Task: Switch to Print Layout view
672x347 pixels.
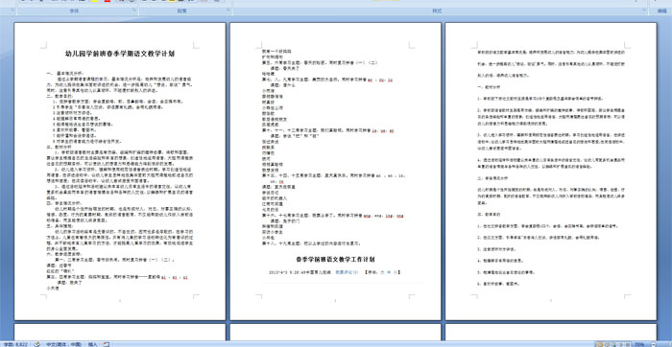Action: 600,344
